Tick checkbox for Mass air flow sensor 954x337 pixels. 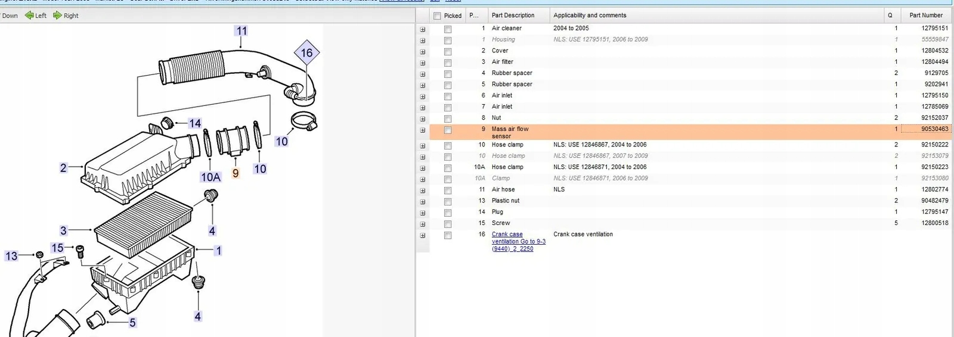[x=448, y=130]
